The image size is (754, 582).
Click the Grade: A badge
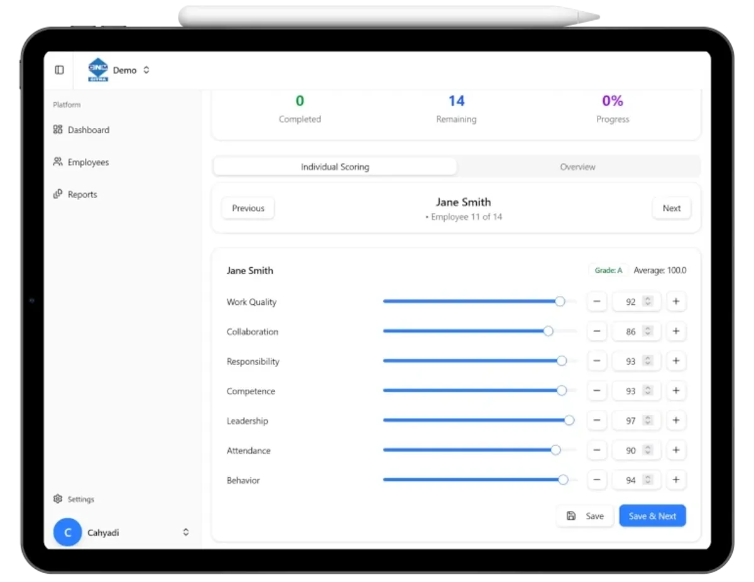tap(608, 270)
